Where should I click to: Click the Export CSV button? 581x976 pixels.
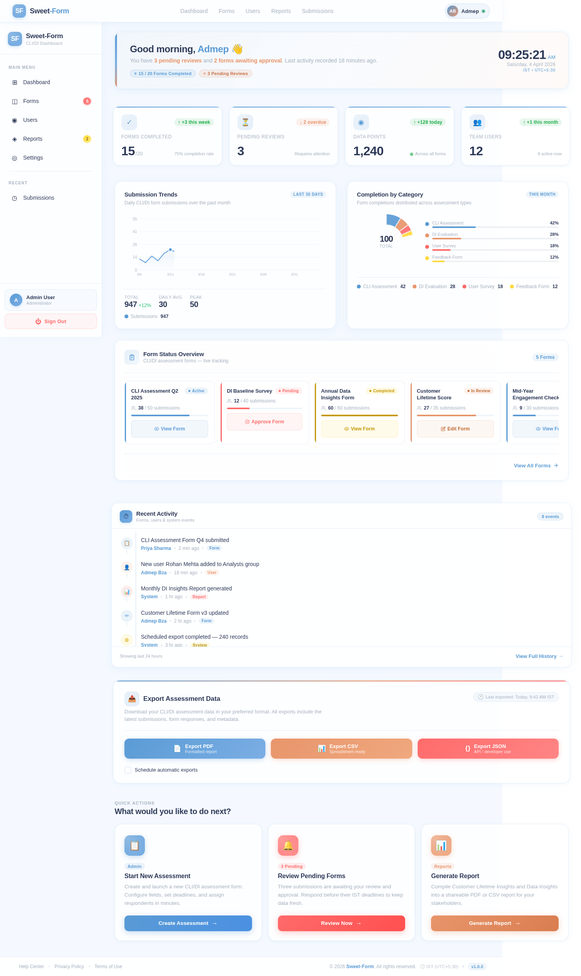342,748
